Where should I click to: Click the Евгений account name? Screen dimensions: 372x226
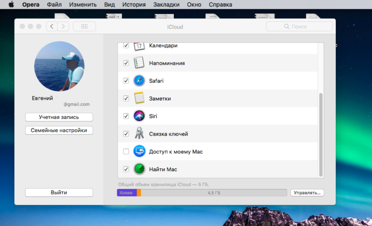(43, 98)
